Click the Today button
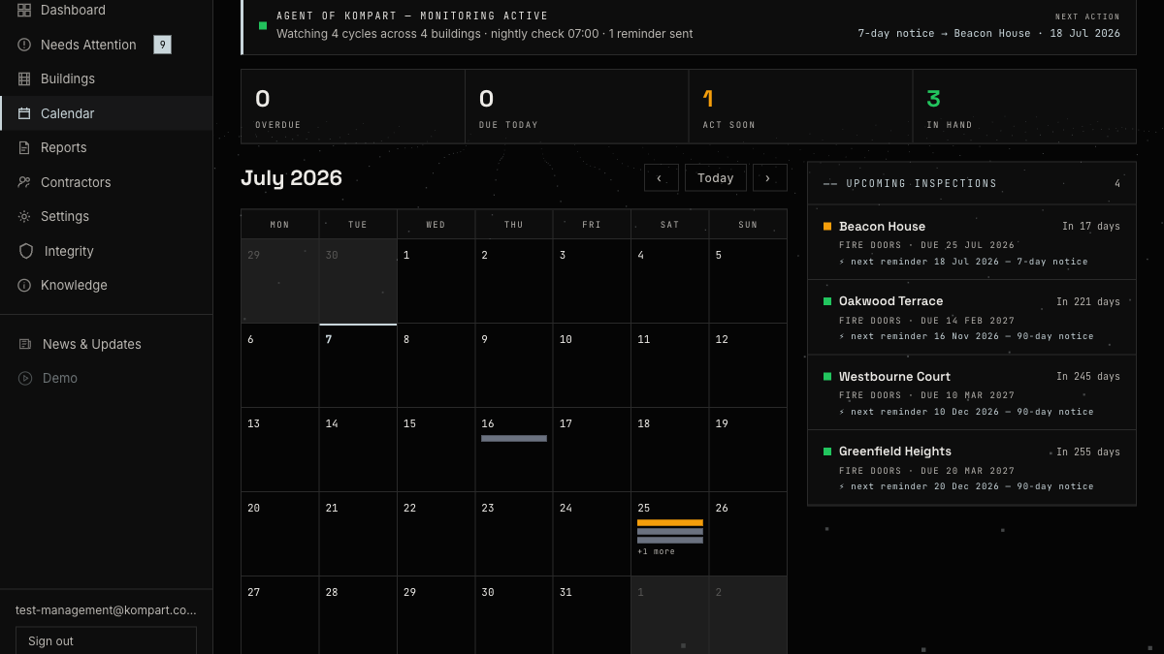This screenshot has width=1164, height=654. pos(716,177)
